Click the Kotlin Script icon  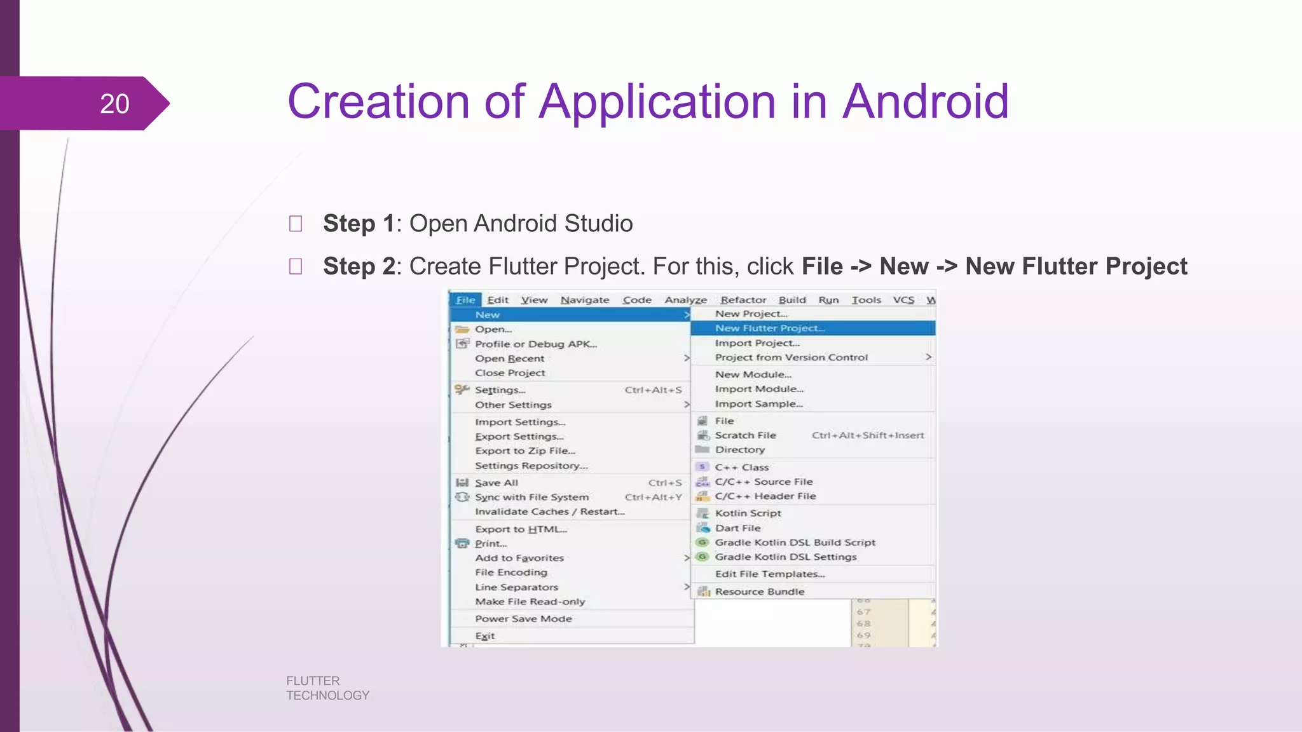[702, 513]
